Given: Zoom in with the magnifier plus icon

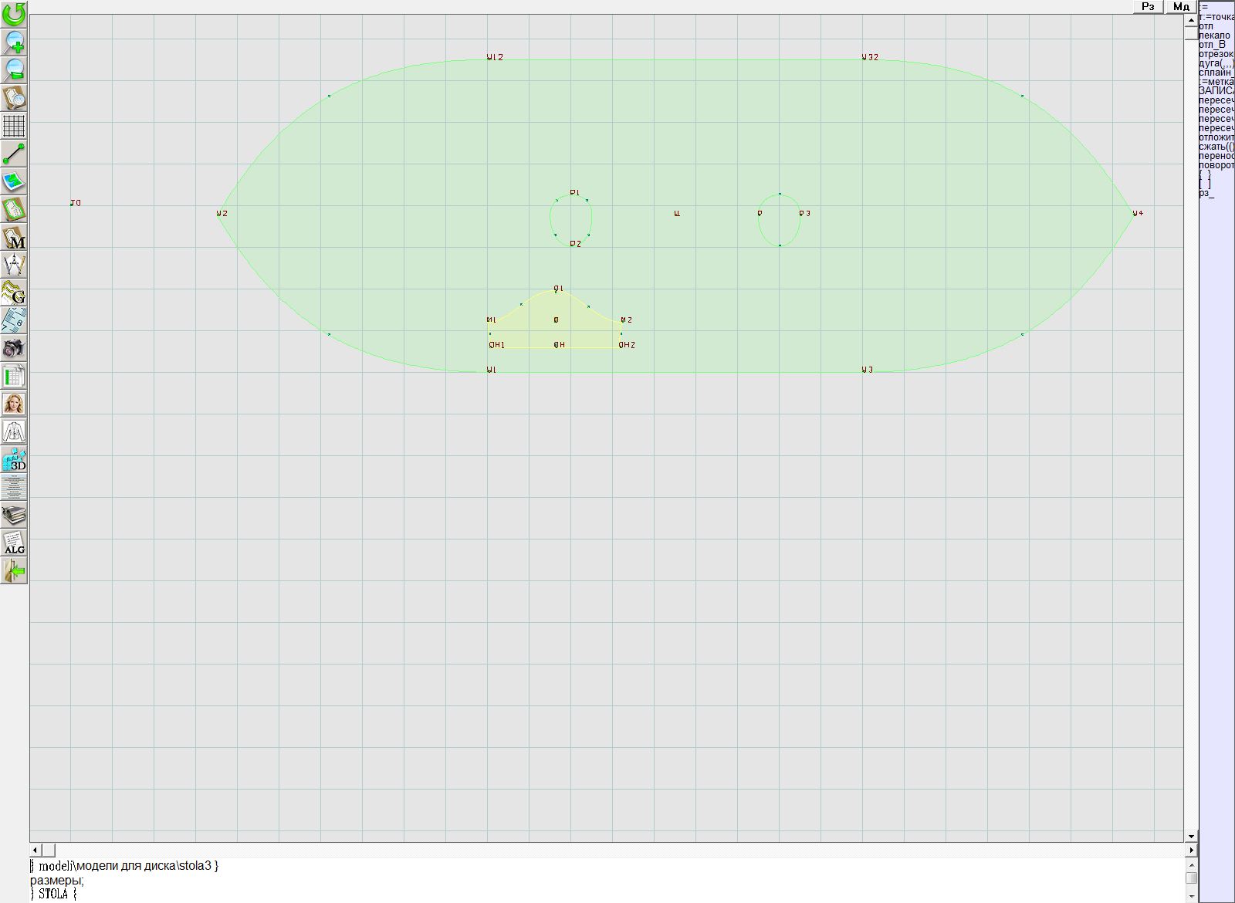Looking at the screenshot, I should point(14,42).
